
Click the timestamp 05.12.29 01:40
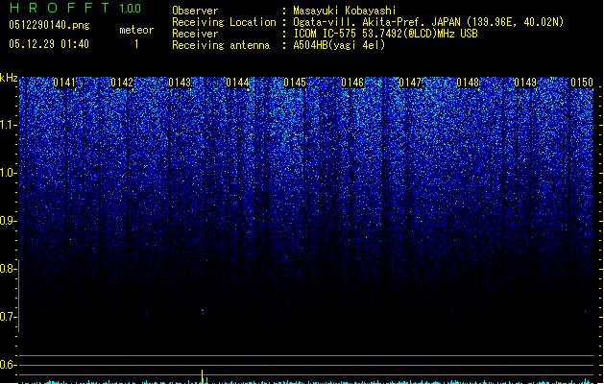click(49, 44)
